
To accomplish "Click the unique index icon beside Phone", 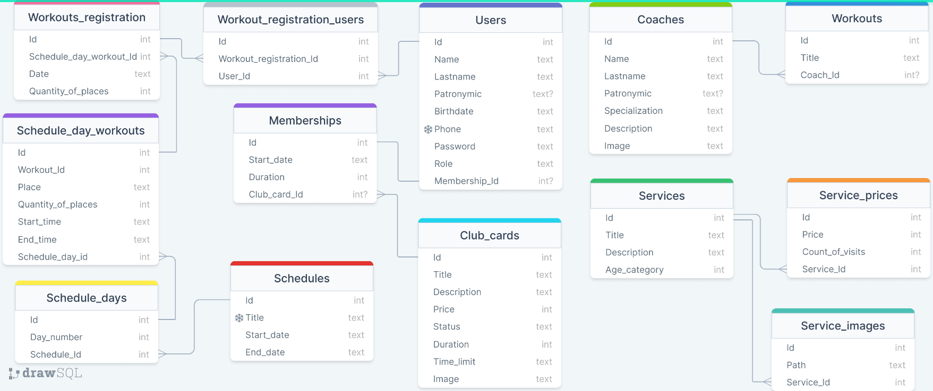I will click(x=428, y=129).
